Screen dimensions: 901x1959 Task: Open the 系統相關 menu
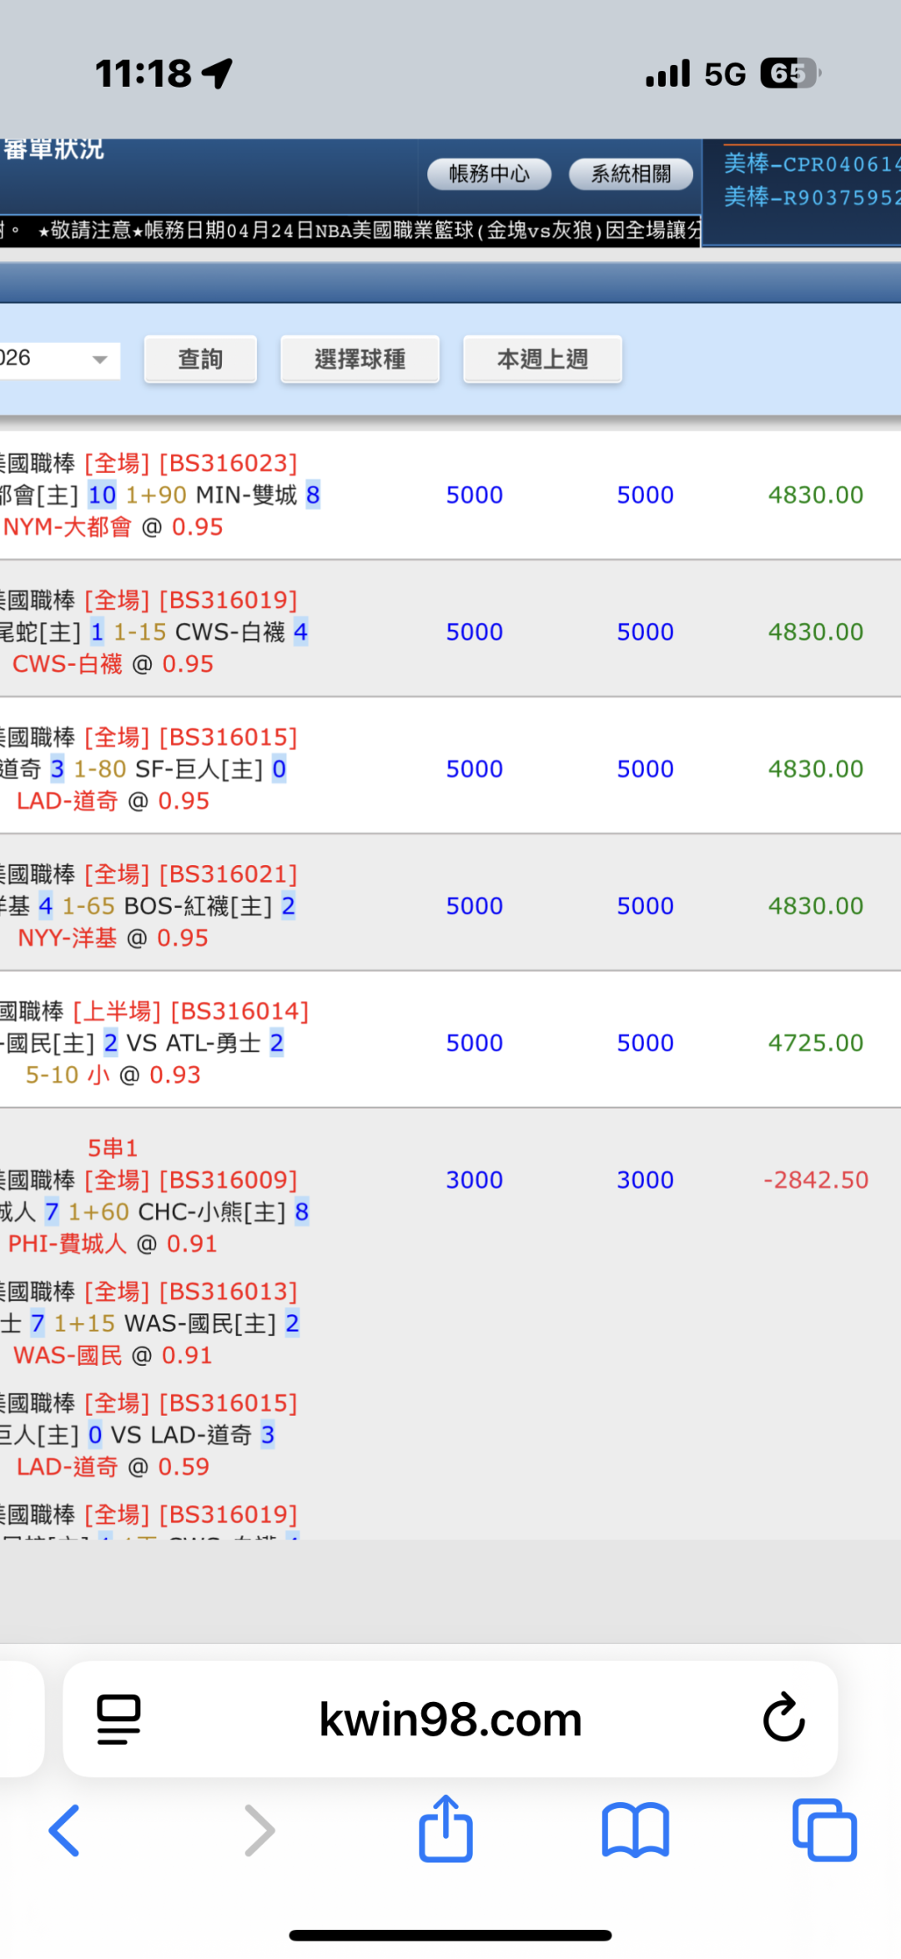point(631,174)
